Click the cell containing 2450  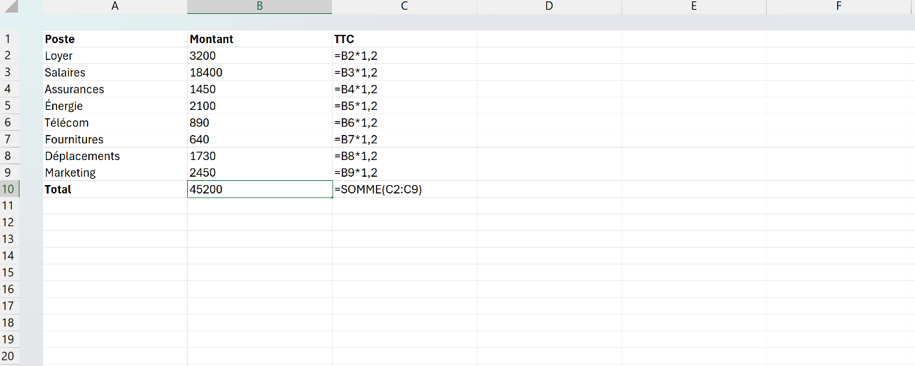260,173
